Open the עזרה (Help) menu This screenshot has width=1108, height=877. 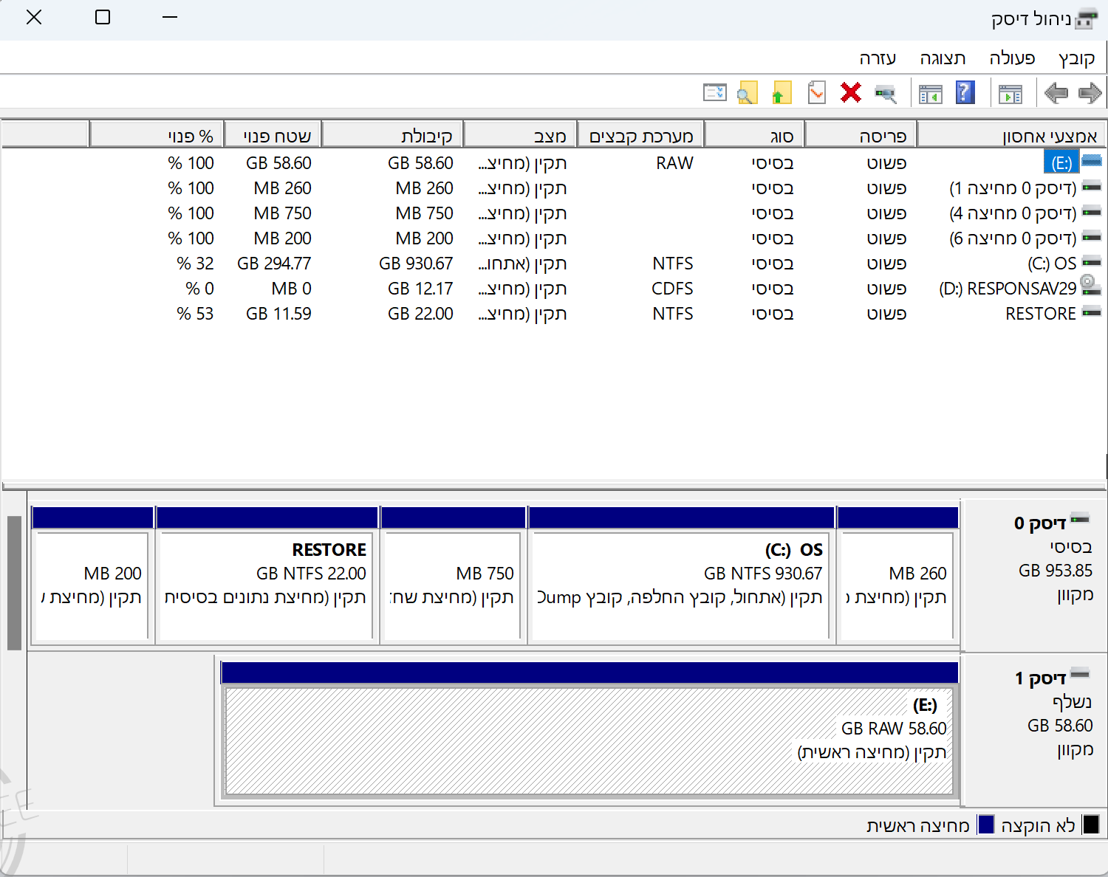click(x=878, y=58)
